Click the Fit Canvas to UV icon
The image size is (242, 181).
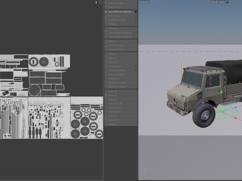coord(106,50)
